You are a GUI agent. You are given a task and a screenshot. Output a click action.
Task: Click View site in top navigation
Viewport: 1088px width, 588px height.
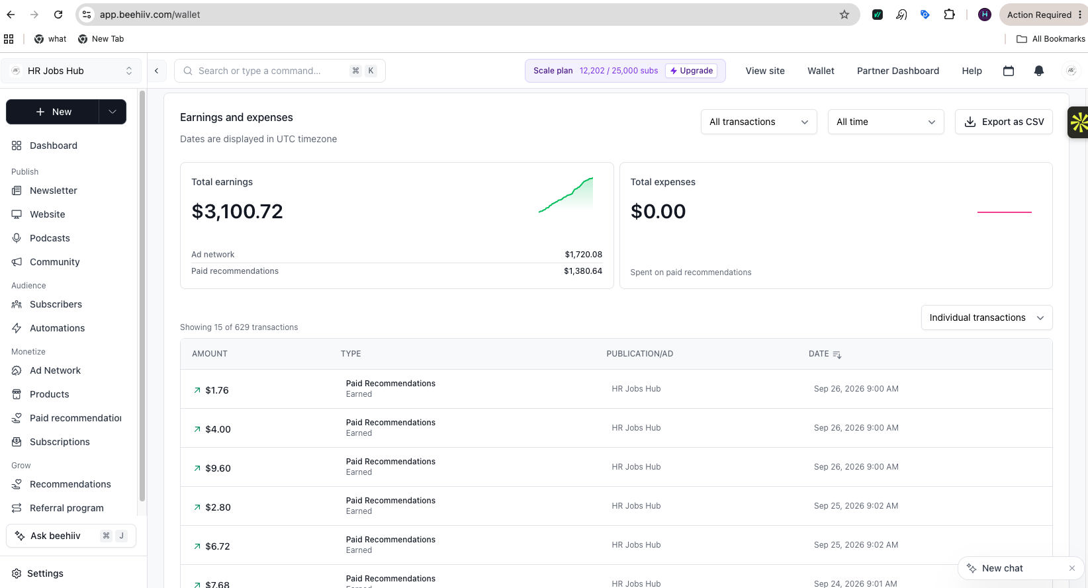click(x=765, y=71)
